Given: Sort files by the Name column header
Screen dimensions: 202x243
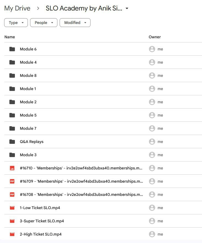Looking at the screenshot, I should (x=10, y=37).
